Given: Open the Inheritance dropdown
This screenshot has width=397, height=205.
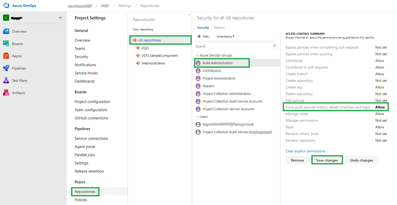Looking at the screenshot, I should (x=225, y=37).
